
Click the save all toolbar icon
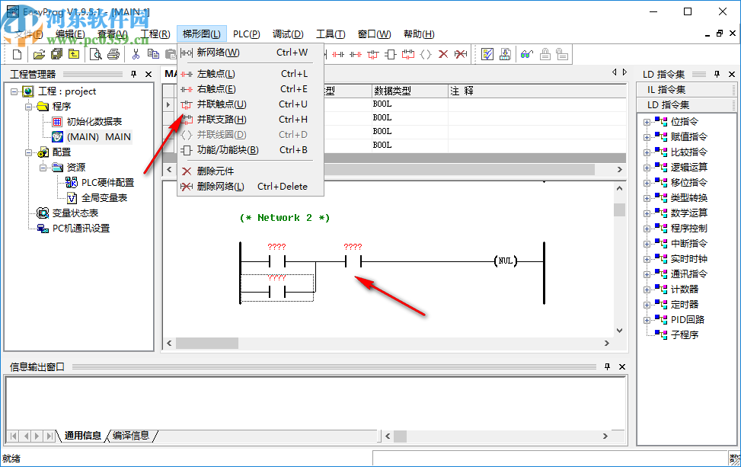[x=56, y=55]
